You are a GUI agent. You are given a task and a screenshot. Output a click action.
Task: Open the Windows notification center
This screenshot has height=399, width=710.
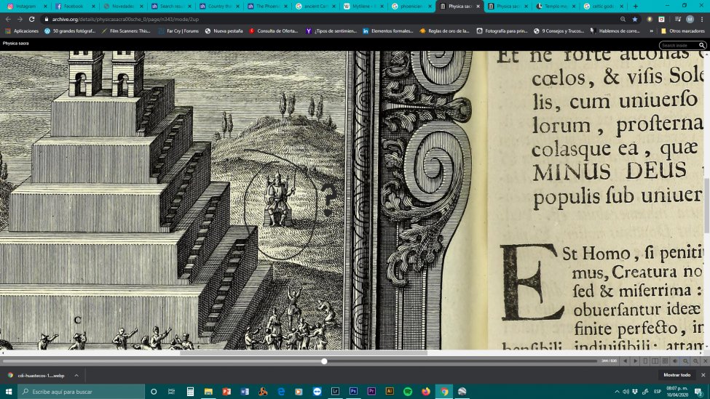(700, 392)
